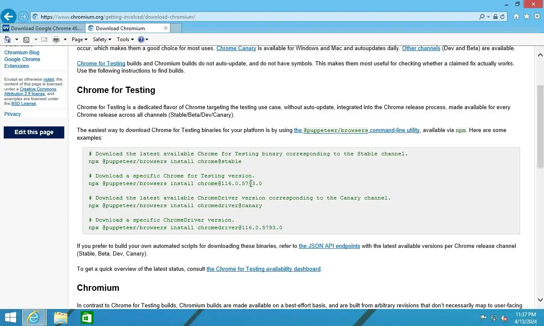Viewport: 544px width, 326px height.
Task: Open the Page menu
Action: point(79,39)
